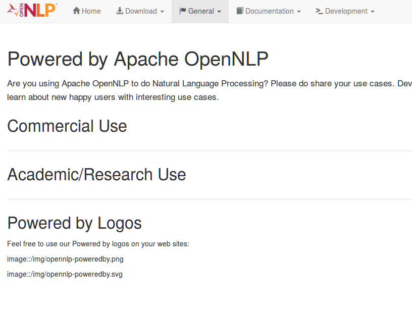
Task: Open the Development menu label
Action: tap(346, 11)
